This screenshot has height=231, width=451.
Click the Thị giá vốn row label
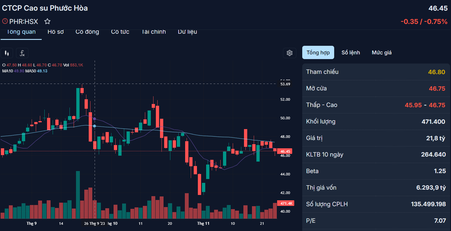coord(321,188)
